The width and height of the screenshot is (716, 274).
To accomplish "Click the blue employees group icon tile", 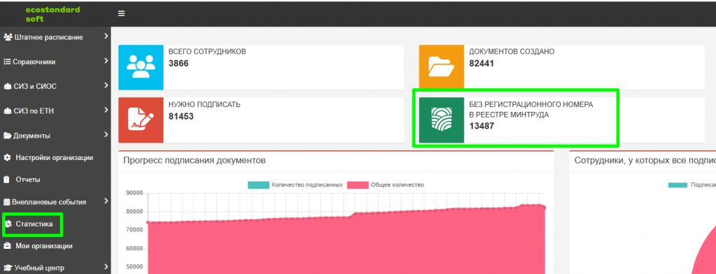I will (141, 67).
